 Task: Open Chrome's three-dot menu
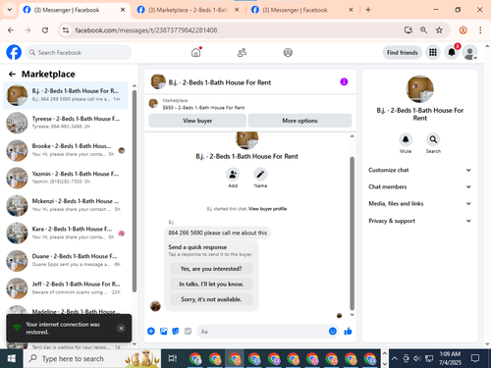[x=480, y=30]
